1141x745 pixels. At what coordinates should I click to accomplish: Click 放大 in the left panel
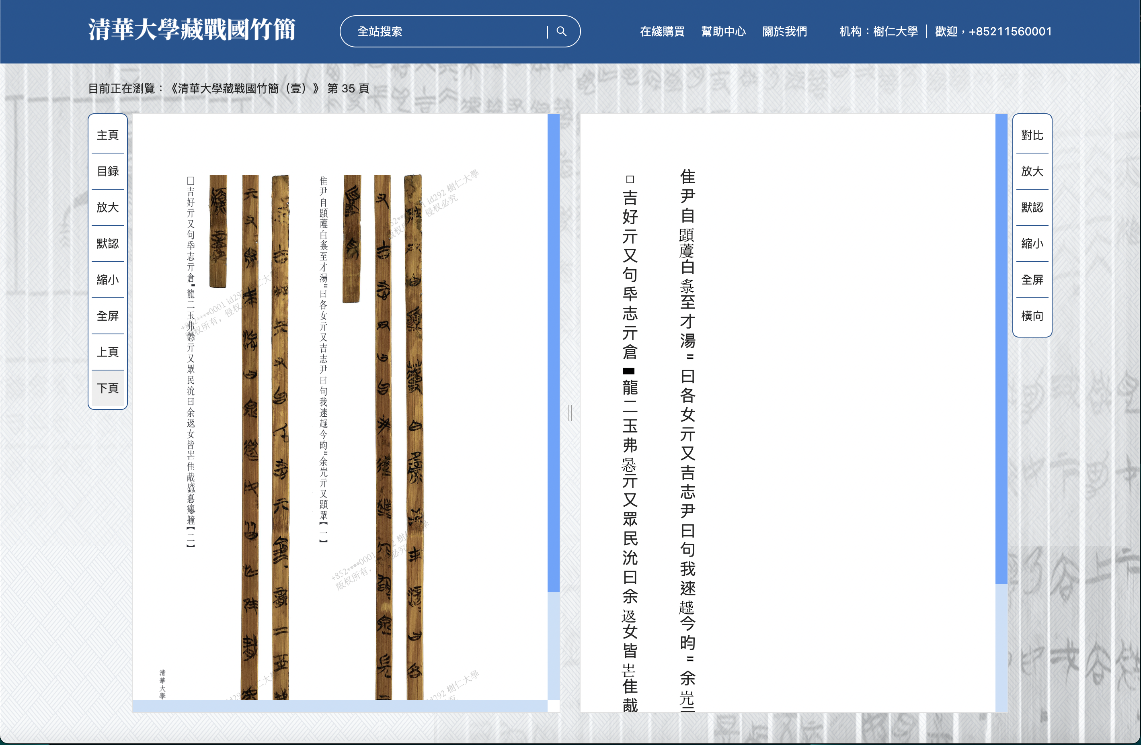point(107,207)
